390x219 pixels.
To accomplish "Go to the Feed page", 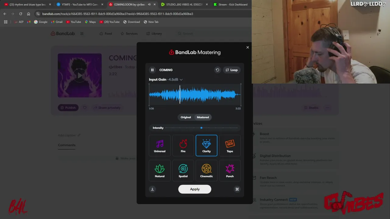I will (106, 33).
